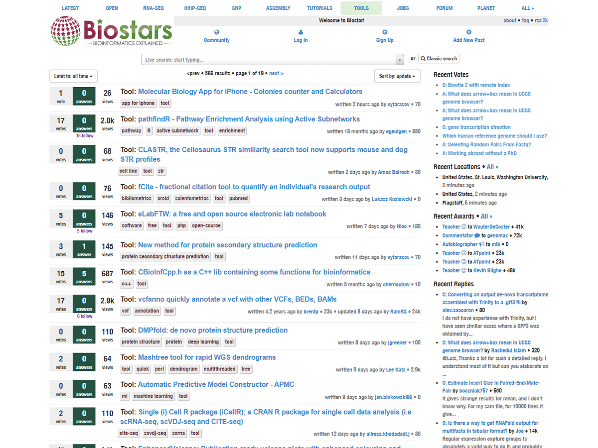Open the FORUM tab
This screenshot has width=598, height=448.
coord(445,8)
